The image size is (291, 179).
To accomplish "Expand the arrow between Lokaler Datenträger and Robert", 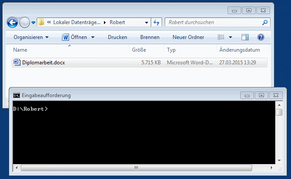I will click(x=105, y=22).
